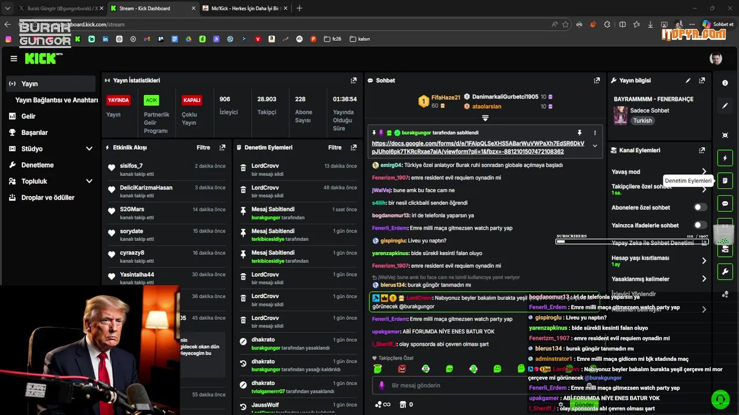Click the lightning bolt icon in right sidebar
The image size is (739, 415).
(725, 158)
